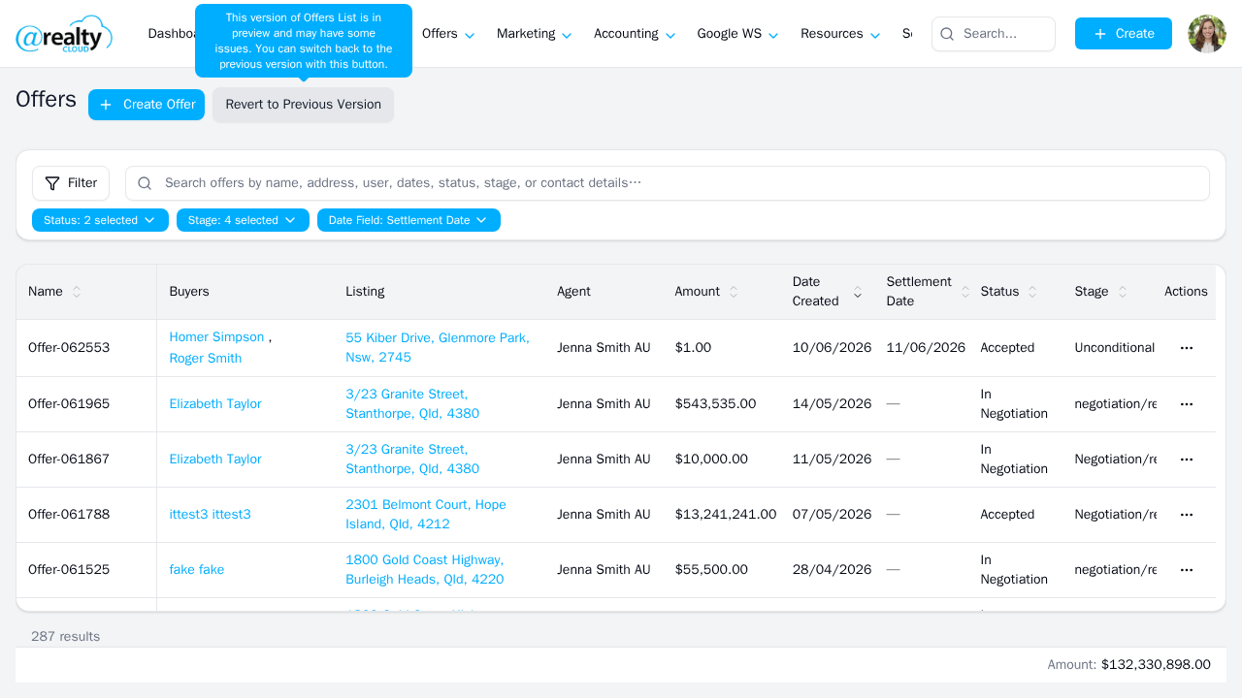The height and width of the screenshot is (698, 1242).
Task: Open 1800 Gold Coast Highway listing link
Action: click(x=425, y=570)
